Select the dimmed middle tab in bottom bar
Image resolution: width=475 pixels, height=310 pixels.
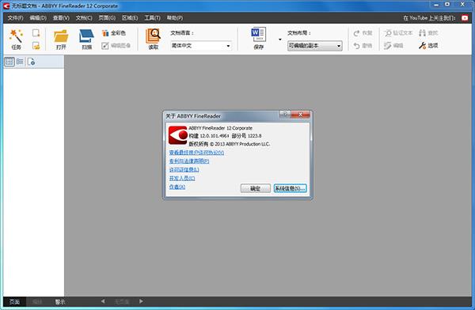coord(37,302)
